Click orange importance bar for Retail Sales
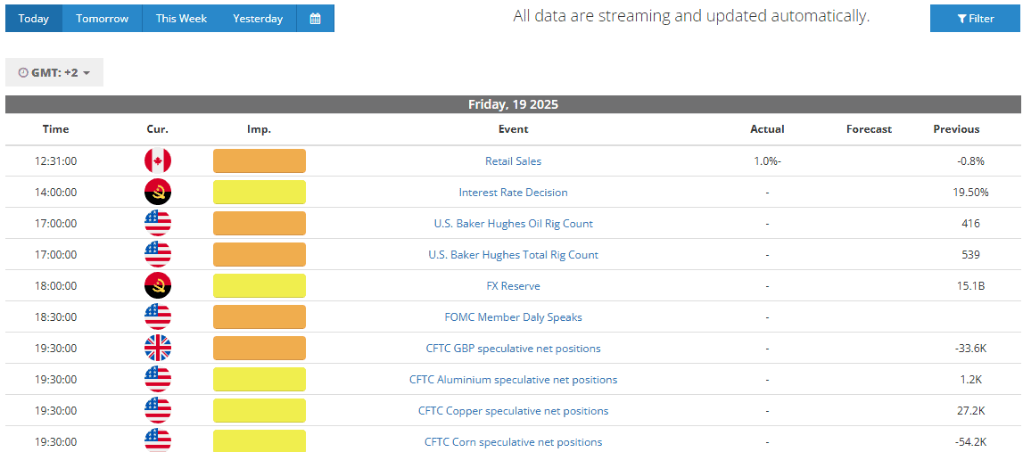This screenshot has height=452, width=1023. 260,161
